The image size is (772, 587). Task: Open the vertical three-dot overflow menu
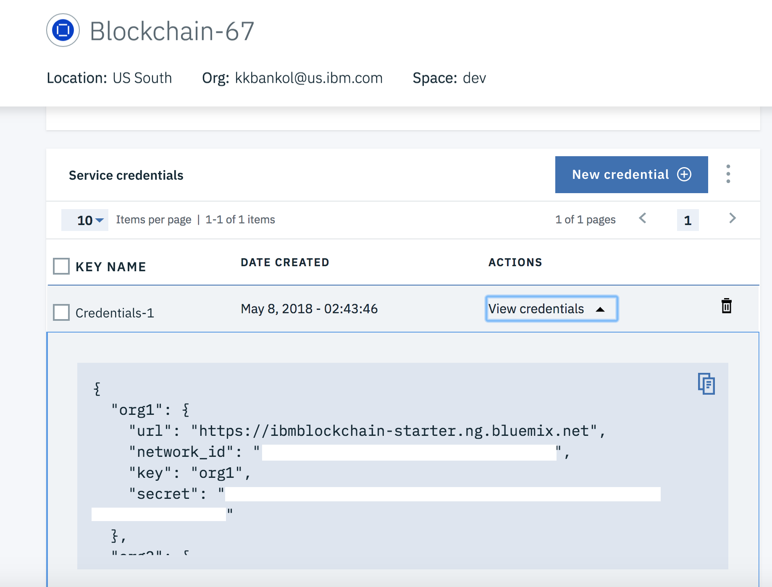tap(728, 174)
